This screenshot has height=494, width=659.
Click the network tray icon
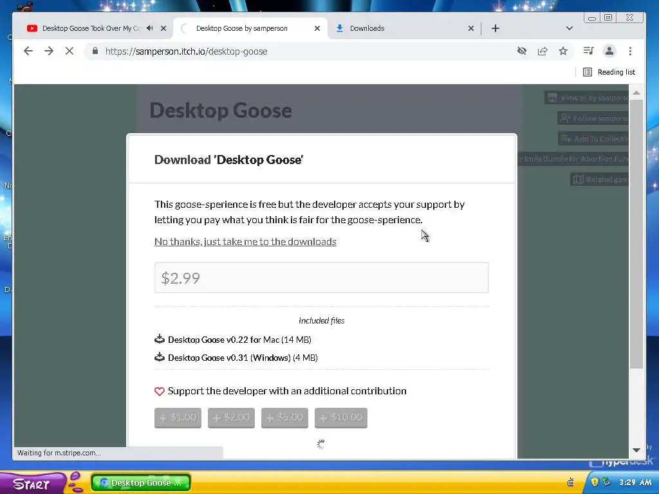606,482
